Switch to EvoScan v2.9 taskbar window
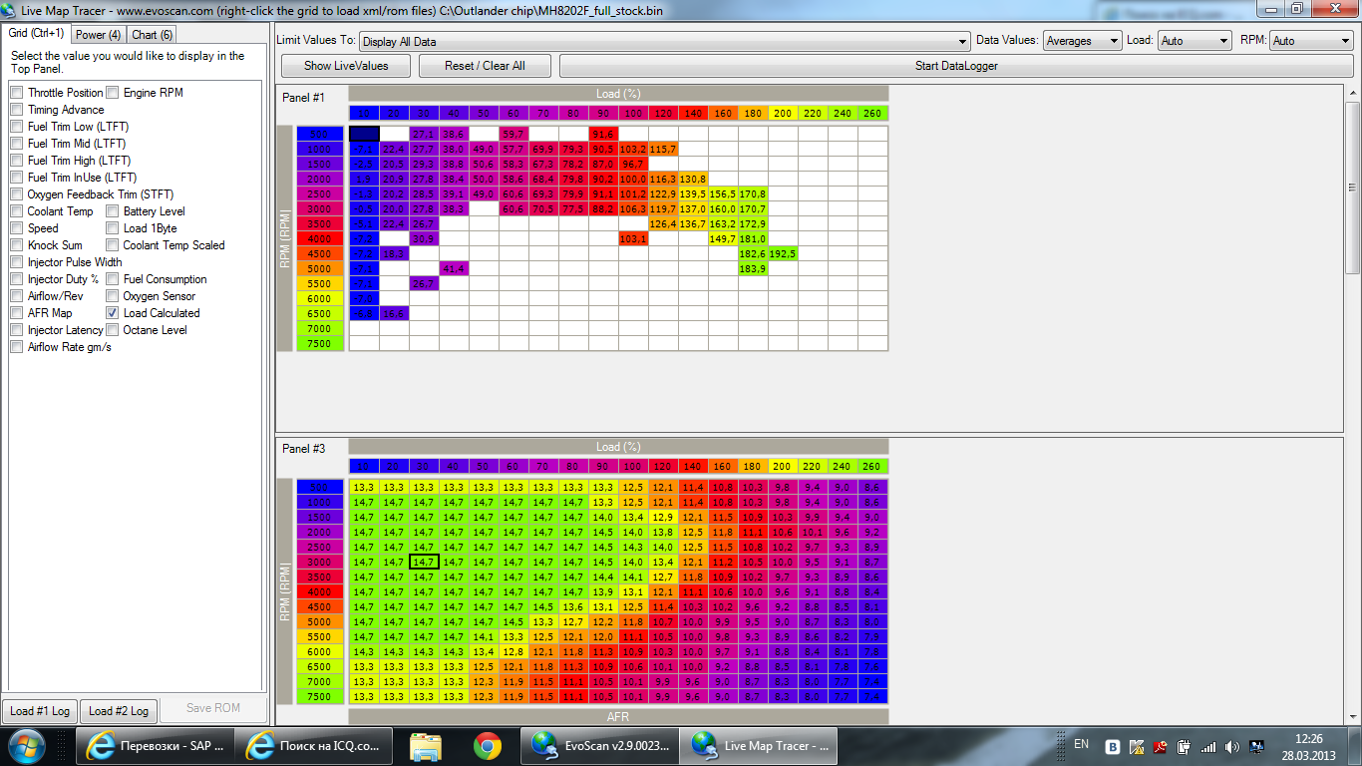Image resolution: width=1362 pixels, height=766 pixels. click(x=599, y=745)
